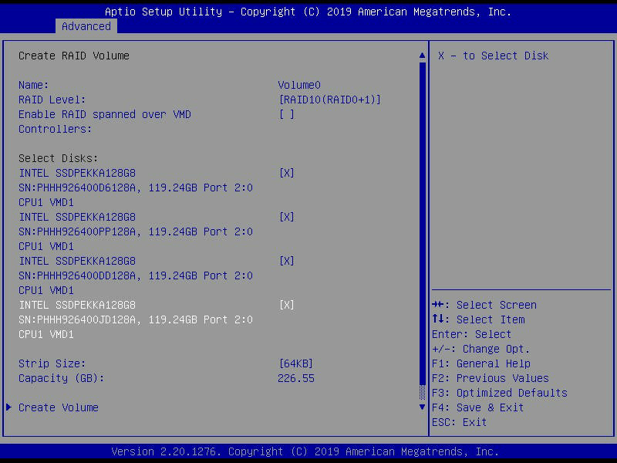
Task: Toggle checkbox for disk SN:PHHH926400D6128A
Action: point(286,173)
